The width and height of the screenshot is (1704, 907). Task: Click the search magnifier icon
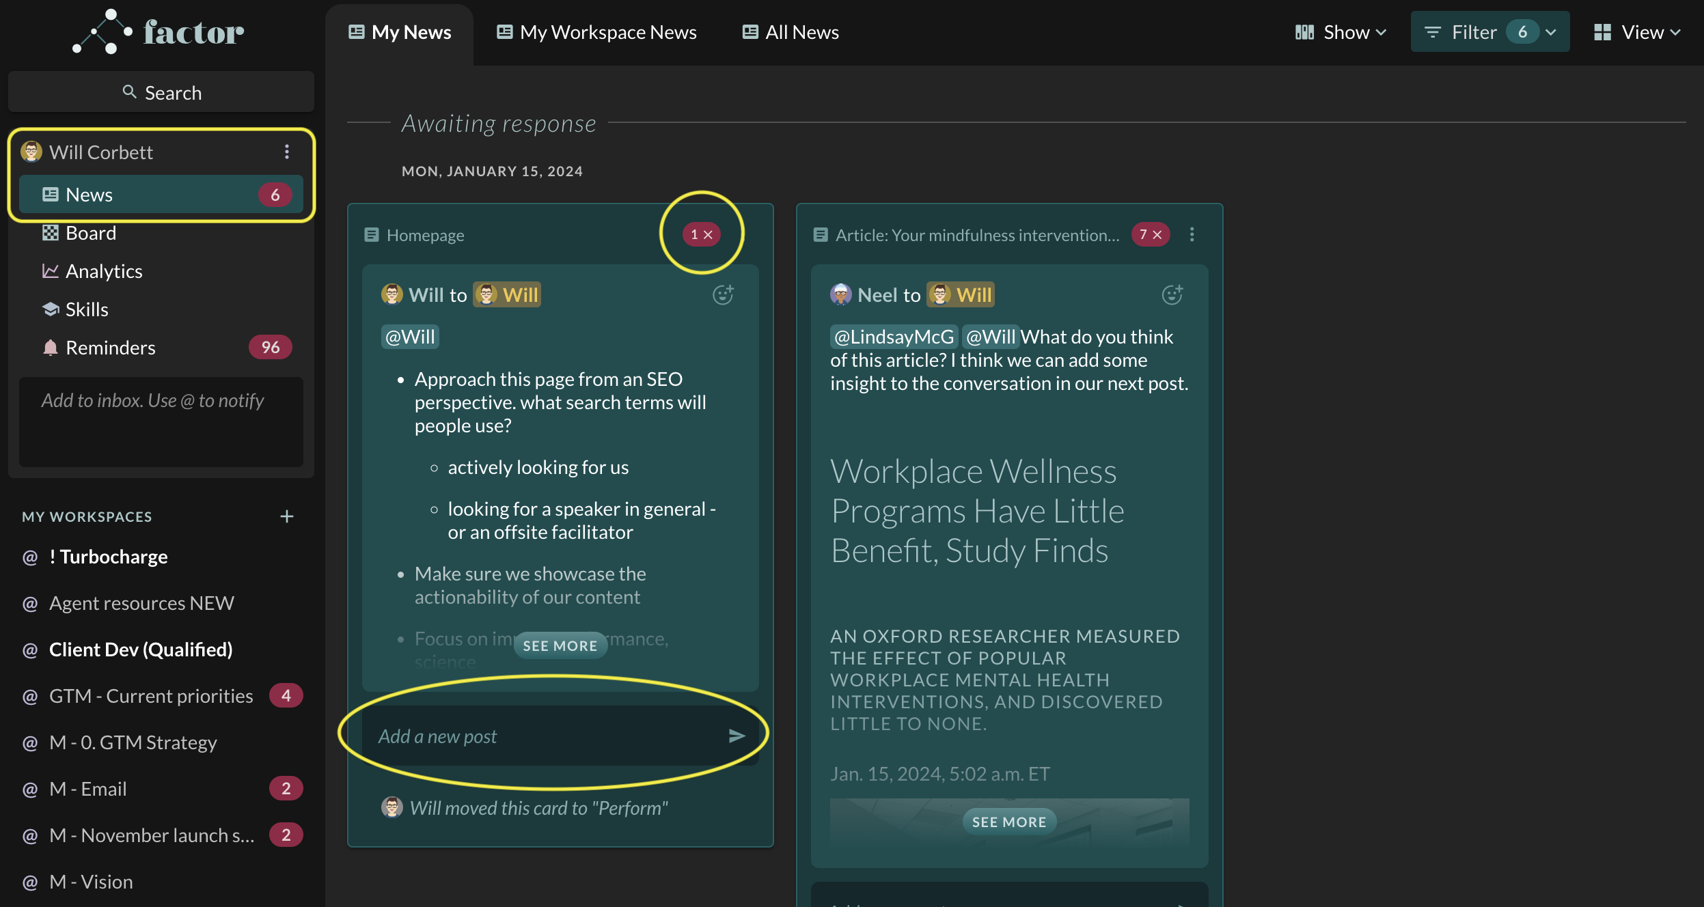tap(129, 92)
